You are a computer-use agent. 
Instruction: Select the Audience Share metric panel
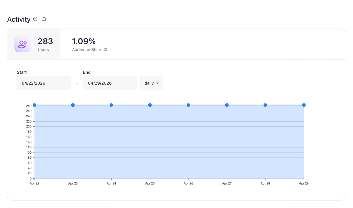(90, 44)
